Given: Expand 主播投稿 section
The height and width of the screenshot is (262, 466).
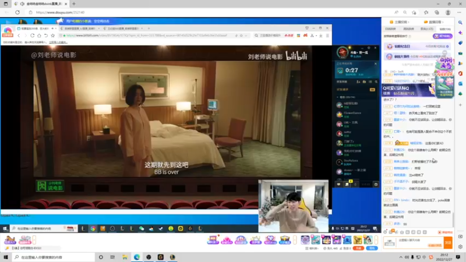Looking at the screenshot, I should [x=400, y=22].
